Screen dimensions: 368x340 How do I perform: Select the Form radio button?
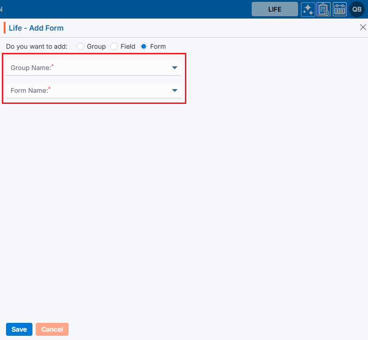(144, 46)
